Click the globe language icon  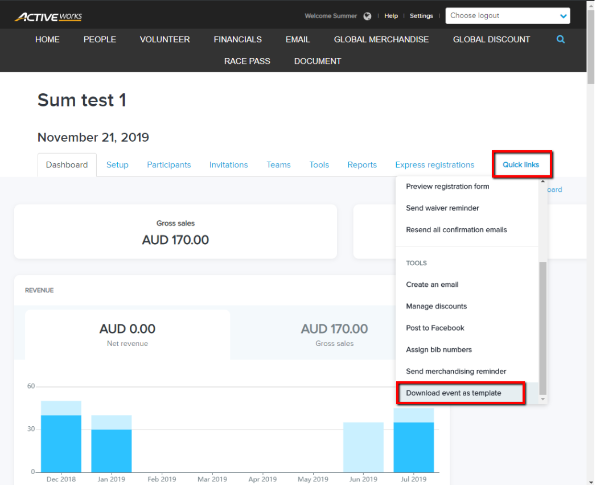coord(367,16)
